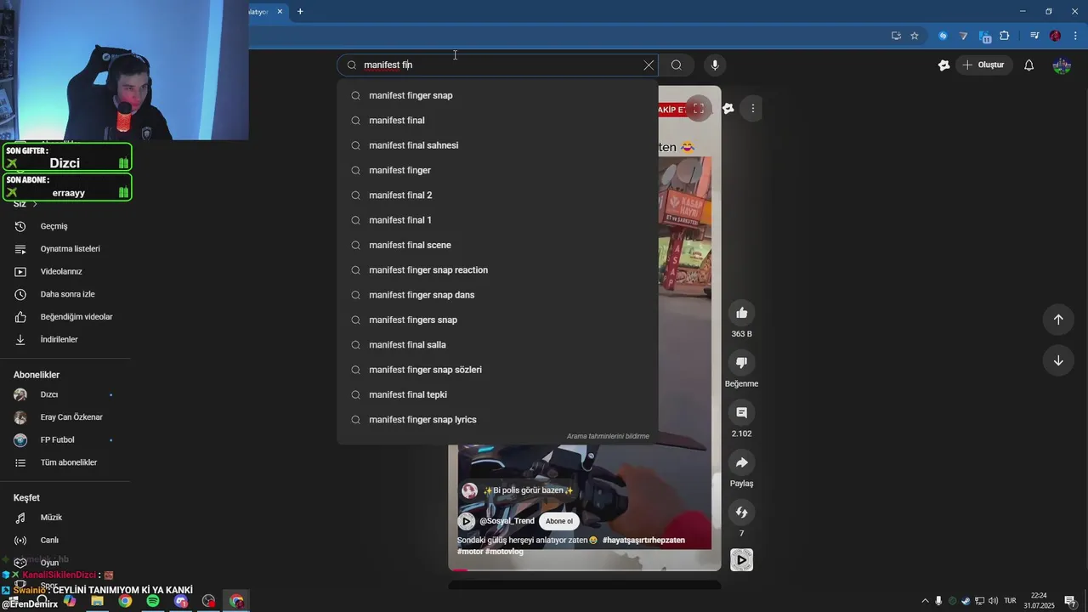This screenshot has width=1088, height=612.
Task: Like the short with thumbs-up icon
Action: click(x=741, y=313)
